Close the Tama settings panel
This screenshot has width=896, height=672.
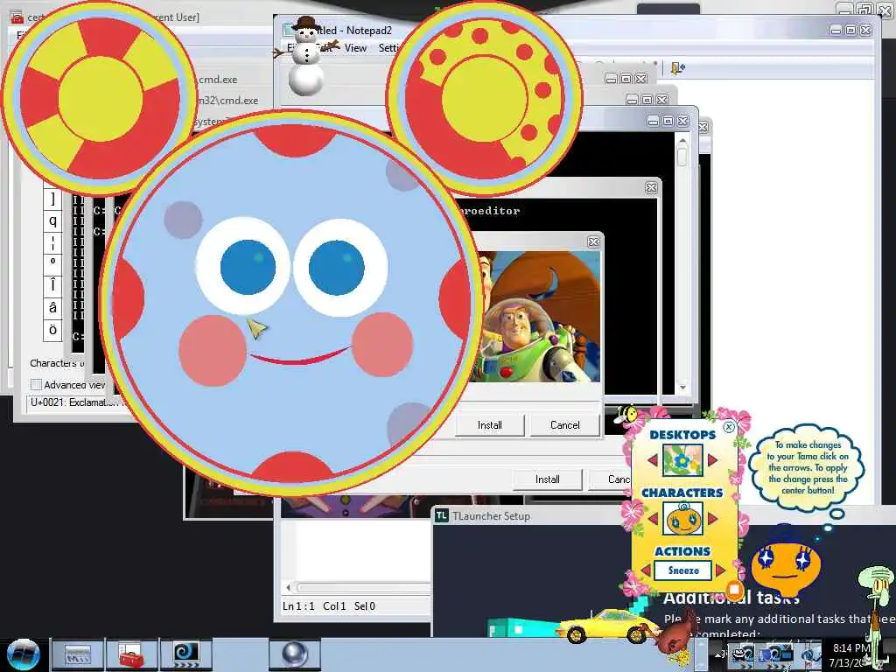pyautogui.click(x=729, y=427)
